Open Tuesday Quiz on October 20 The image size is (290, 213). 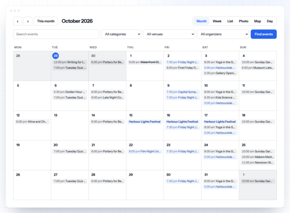point(70,152)
